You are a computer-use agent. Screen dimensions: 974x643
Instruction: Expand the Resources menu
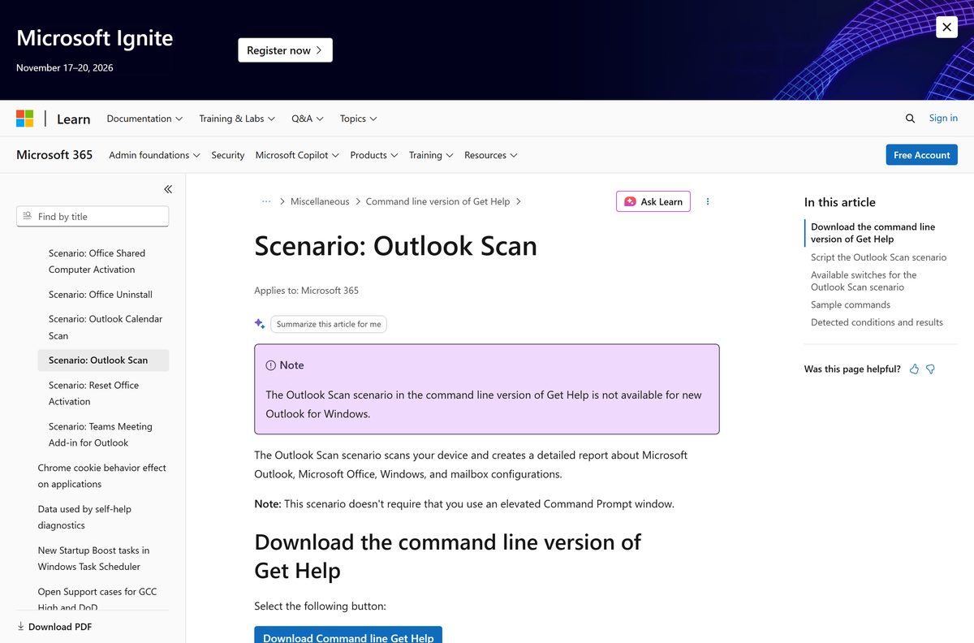(491, 155)
